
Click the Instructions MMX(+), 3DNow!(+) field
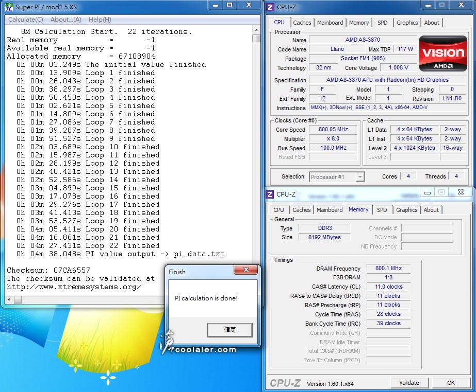[x=387, y=108]
